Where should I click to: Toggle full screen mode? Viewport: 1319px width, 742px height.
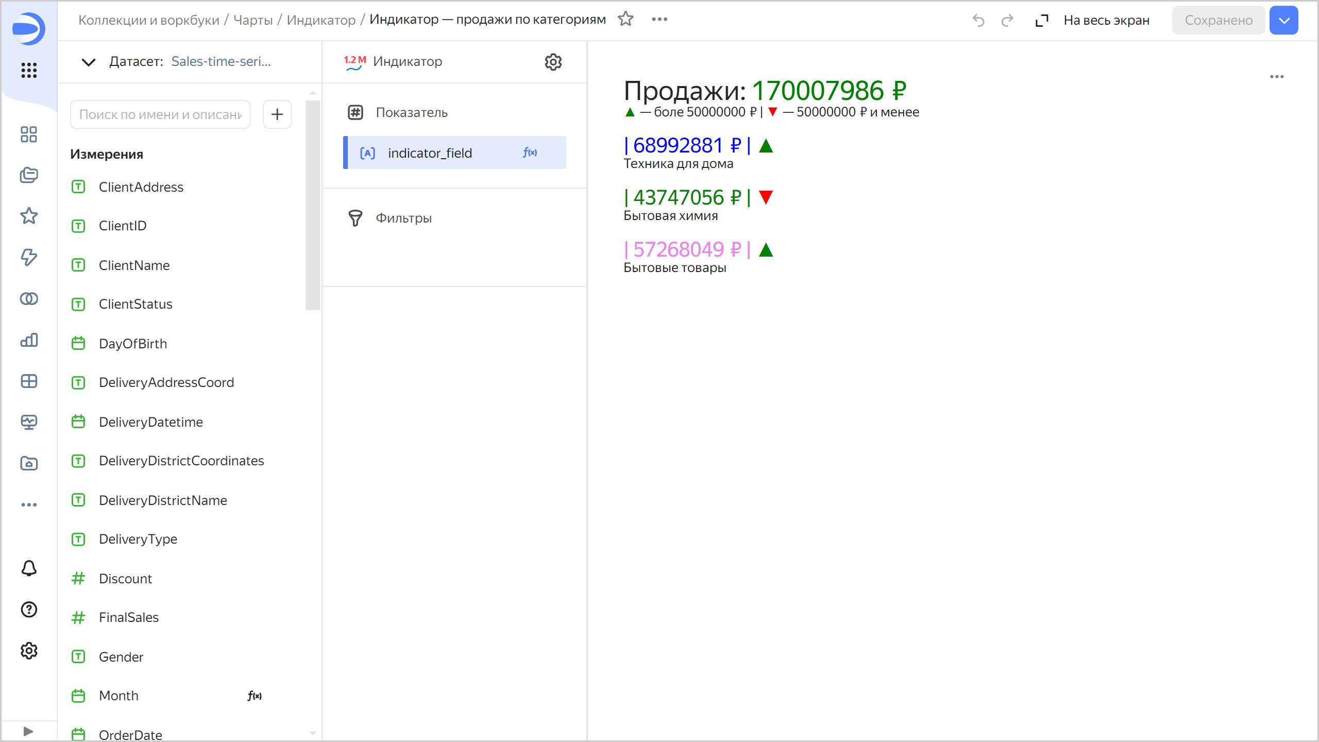click(x=1092, y=20)
